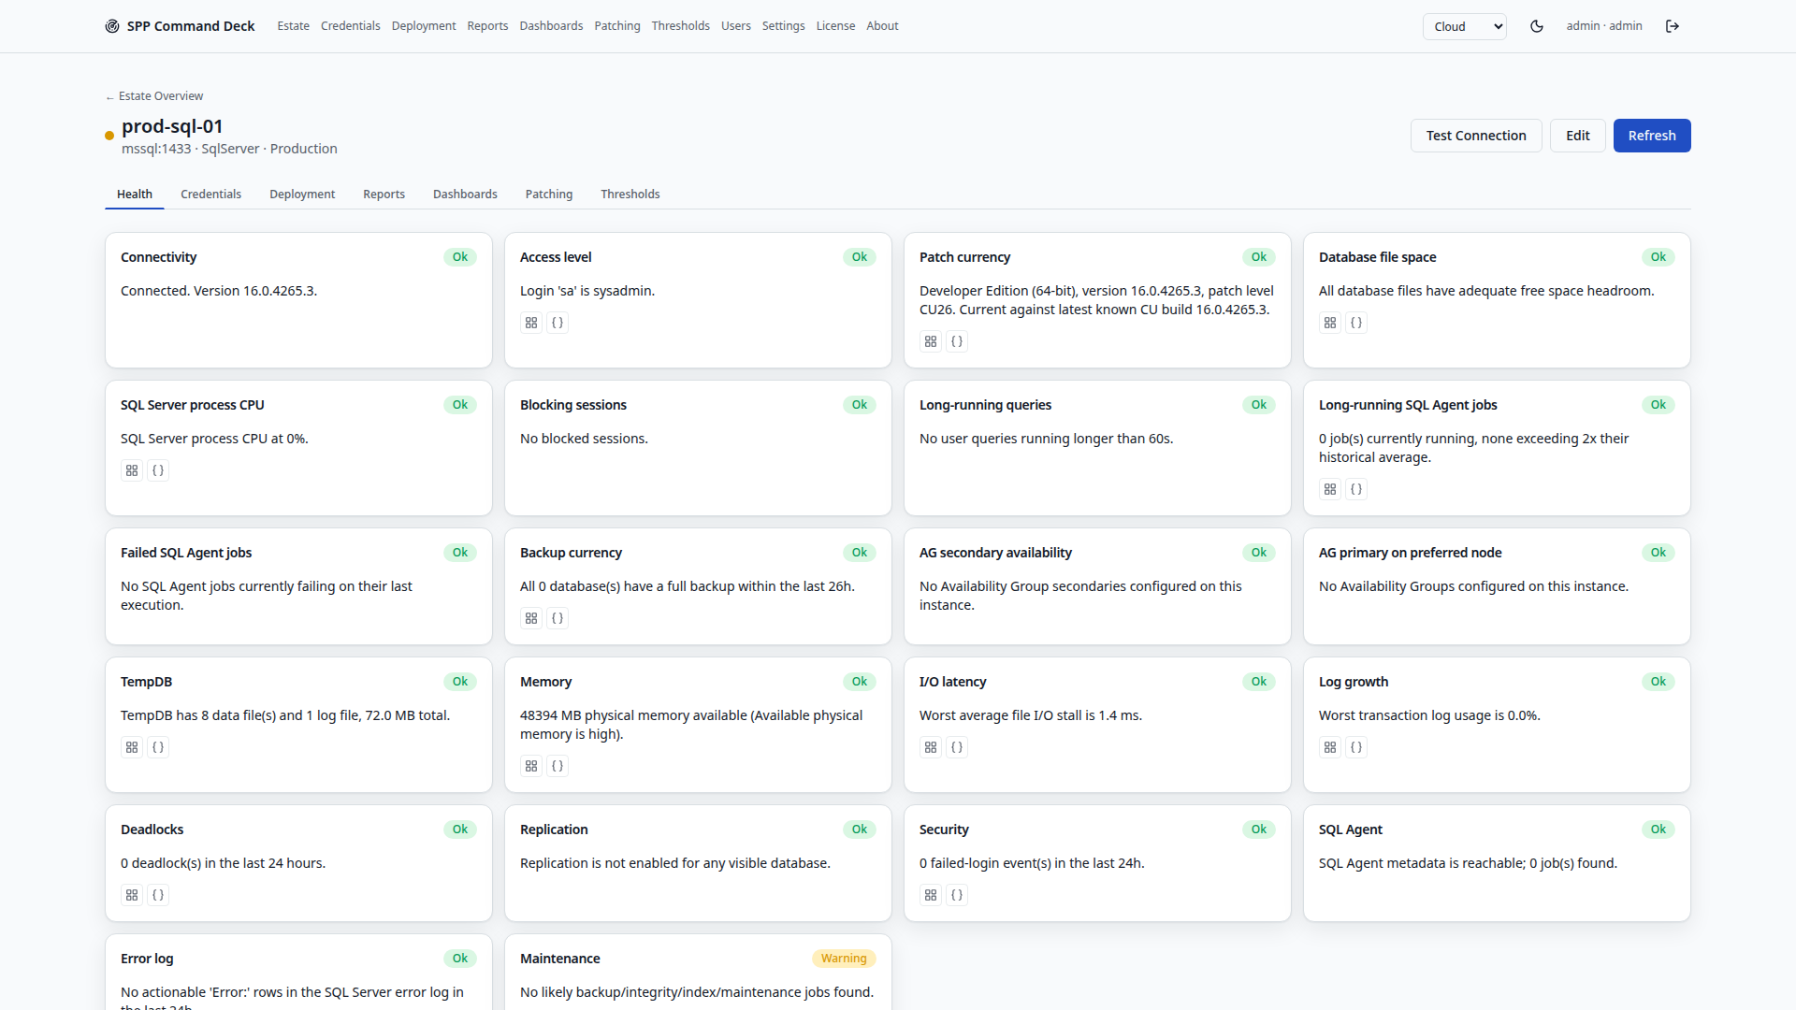Image resolution: width=1796 pixels, height=1010 pixels.
Task: Open Deployment in the top navigation
Action: (424, 26)
